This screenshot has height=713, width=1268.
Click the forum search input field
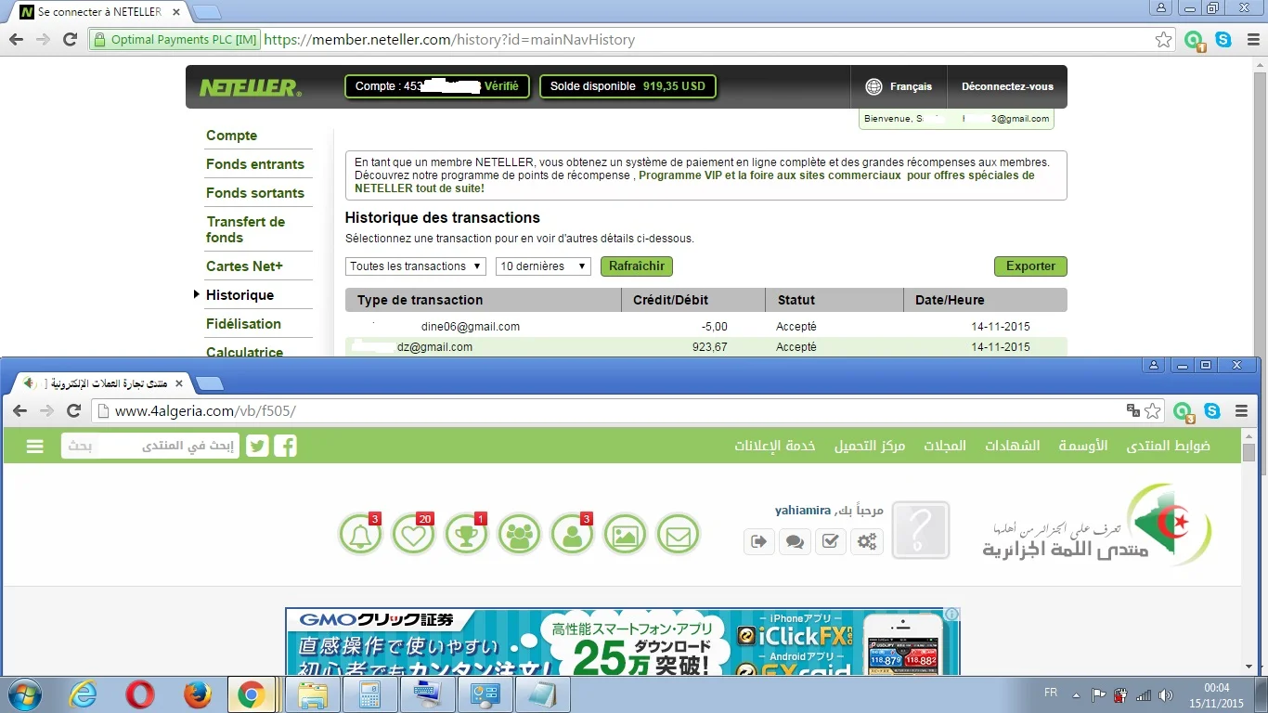[x=150, y=447]
